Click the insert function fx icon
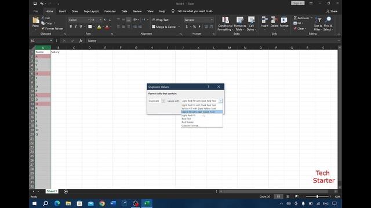Screen dimensions: 371x208 coord(81,40)
